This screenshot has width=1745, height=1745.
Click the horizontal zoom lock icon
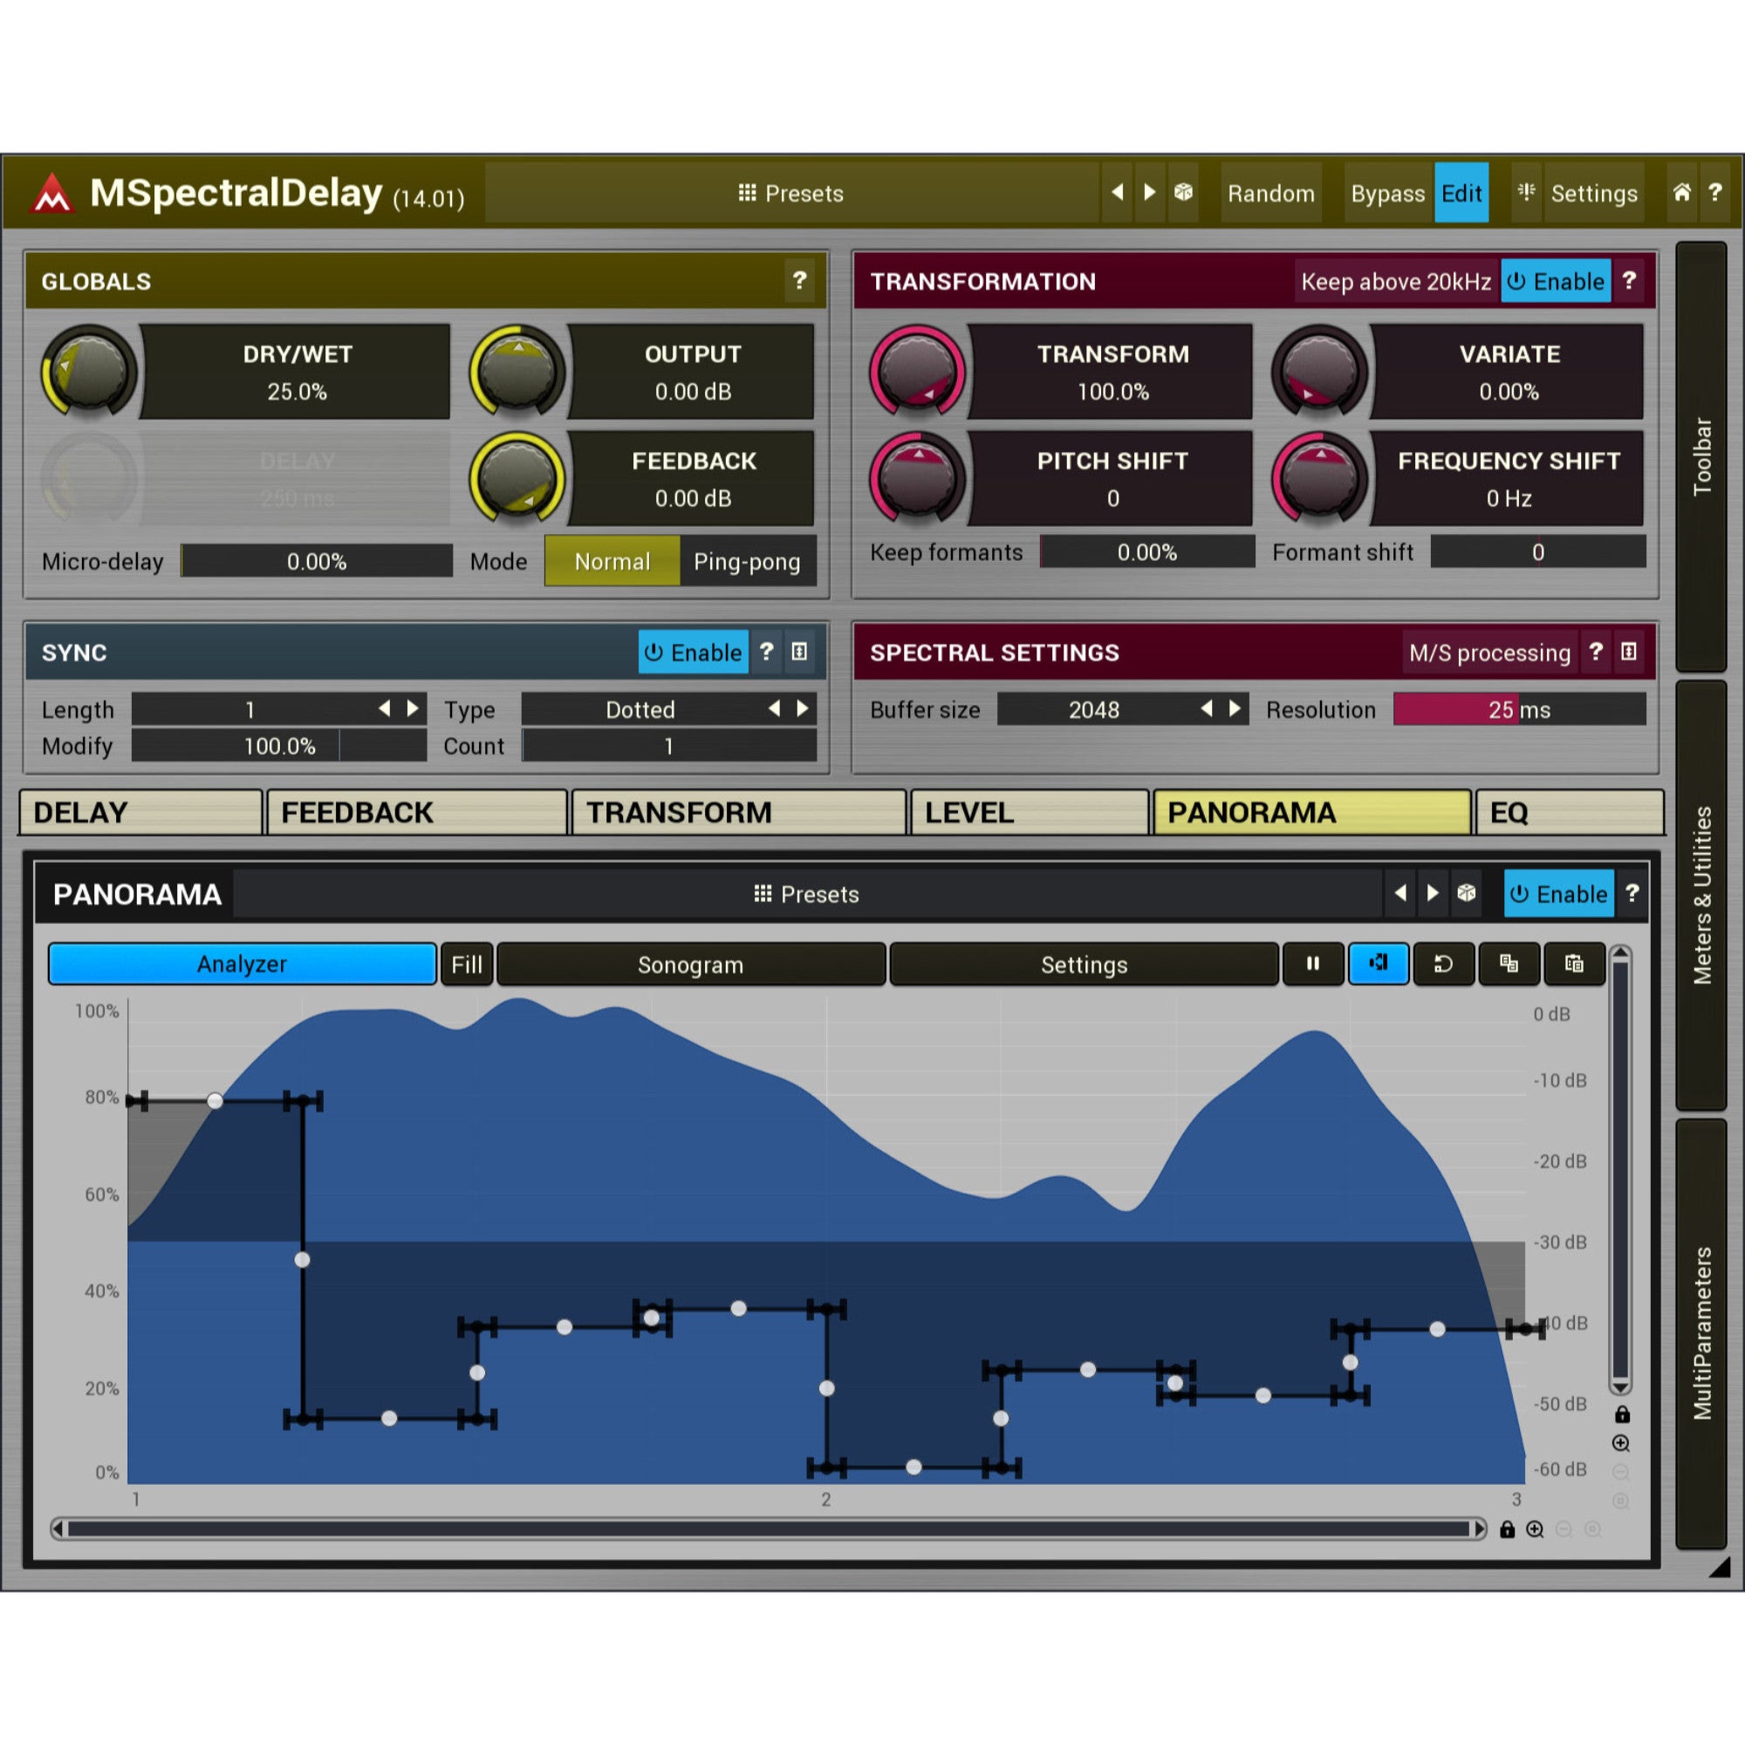(x=1507, y=1529)
